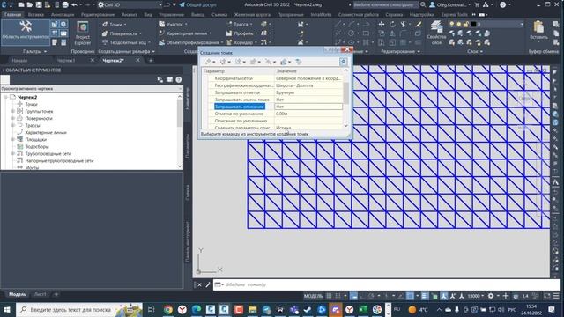The width and height of the screenshot is (564, 317).
Task: Click the Paste (Вставить) clipboard icon
Action: tap(538, 31)
